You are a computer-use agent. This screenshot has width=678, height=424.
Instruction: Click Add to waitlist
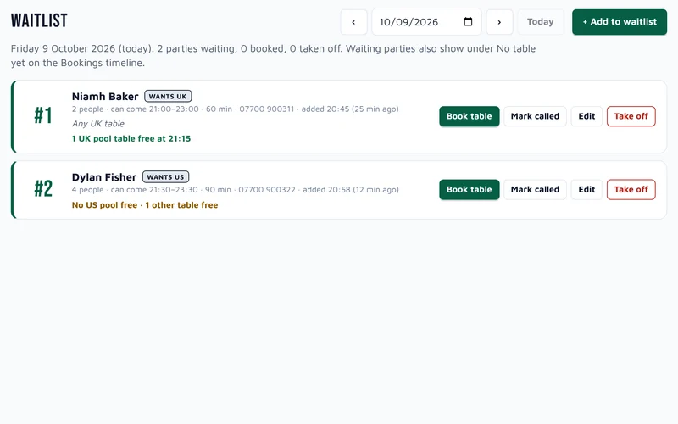coord(620,22)
